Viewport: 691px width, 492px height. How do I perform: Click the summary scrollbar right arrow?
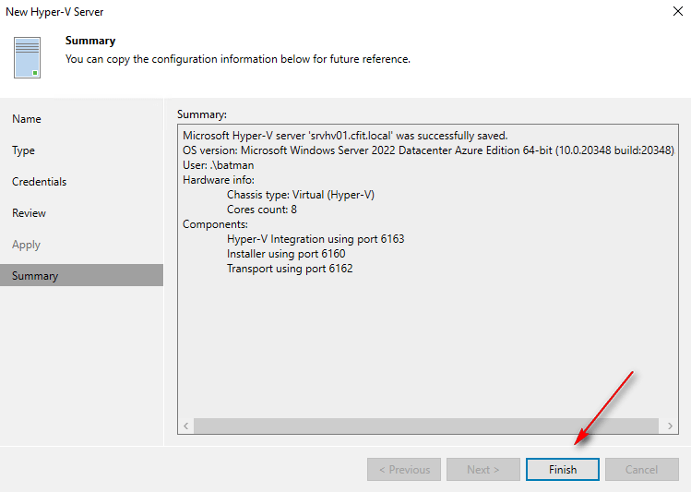(x=669, y=426)
